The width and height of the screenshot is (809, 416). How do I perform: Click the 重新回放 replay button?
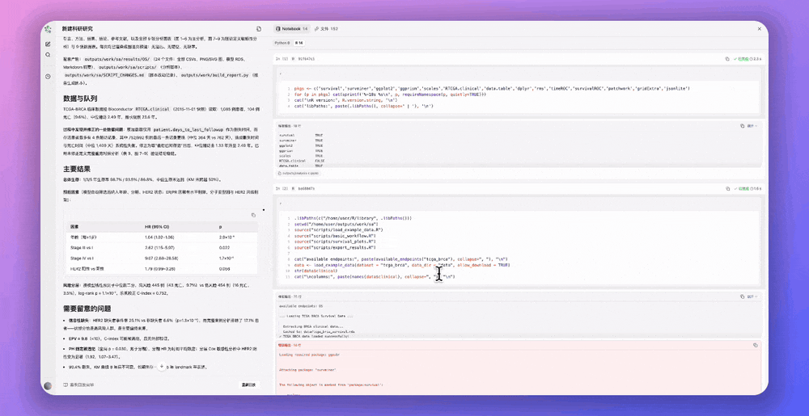(x=249, y=384)
